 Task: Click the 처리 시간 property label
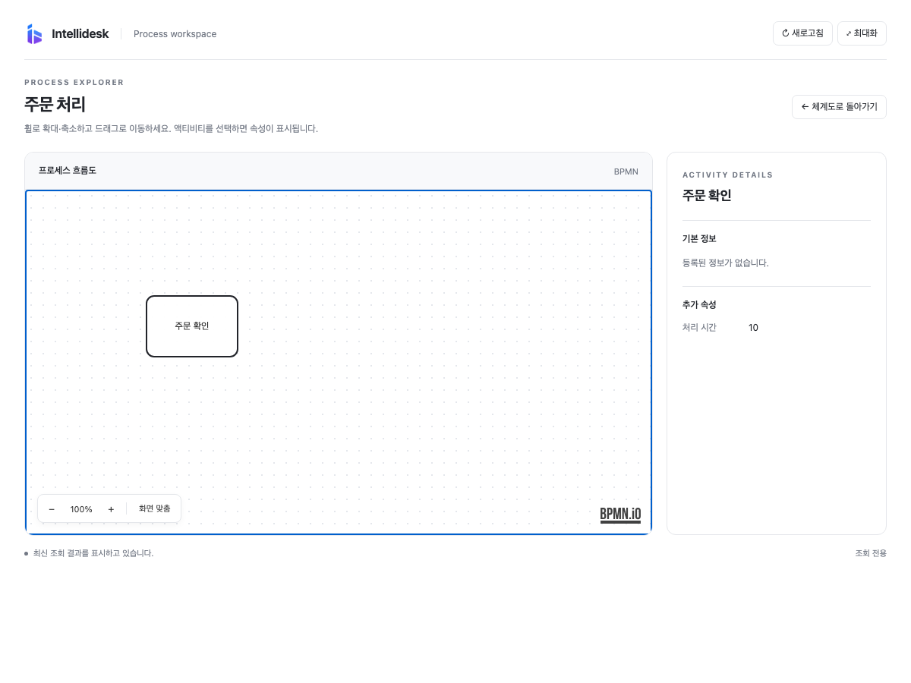(x=699, y=328)
